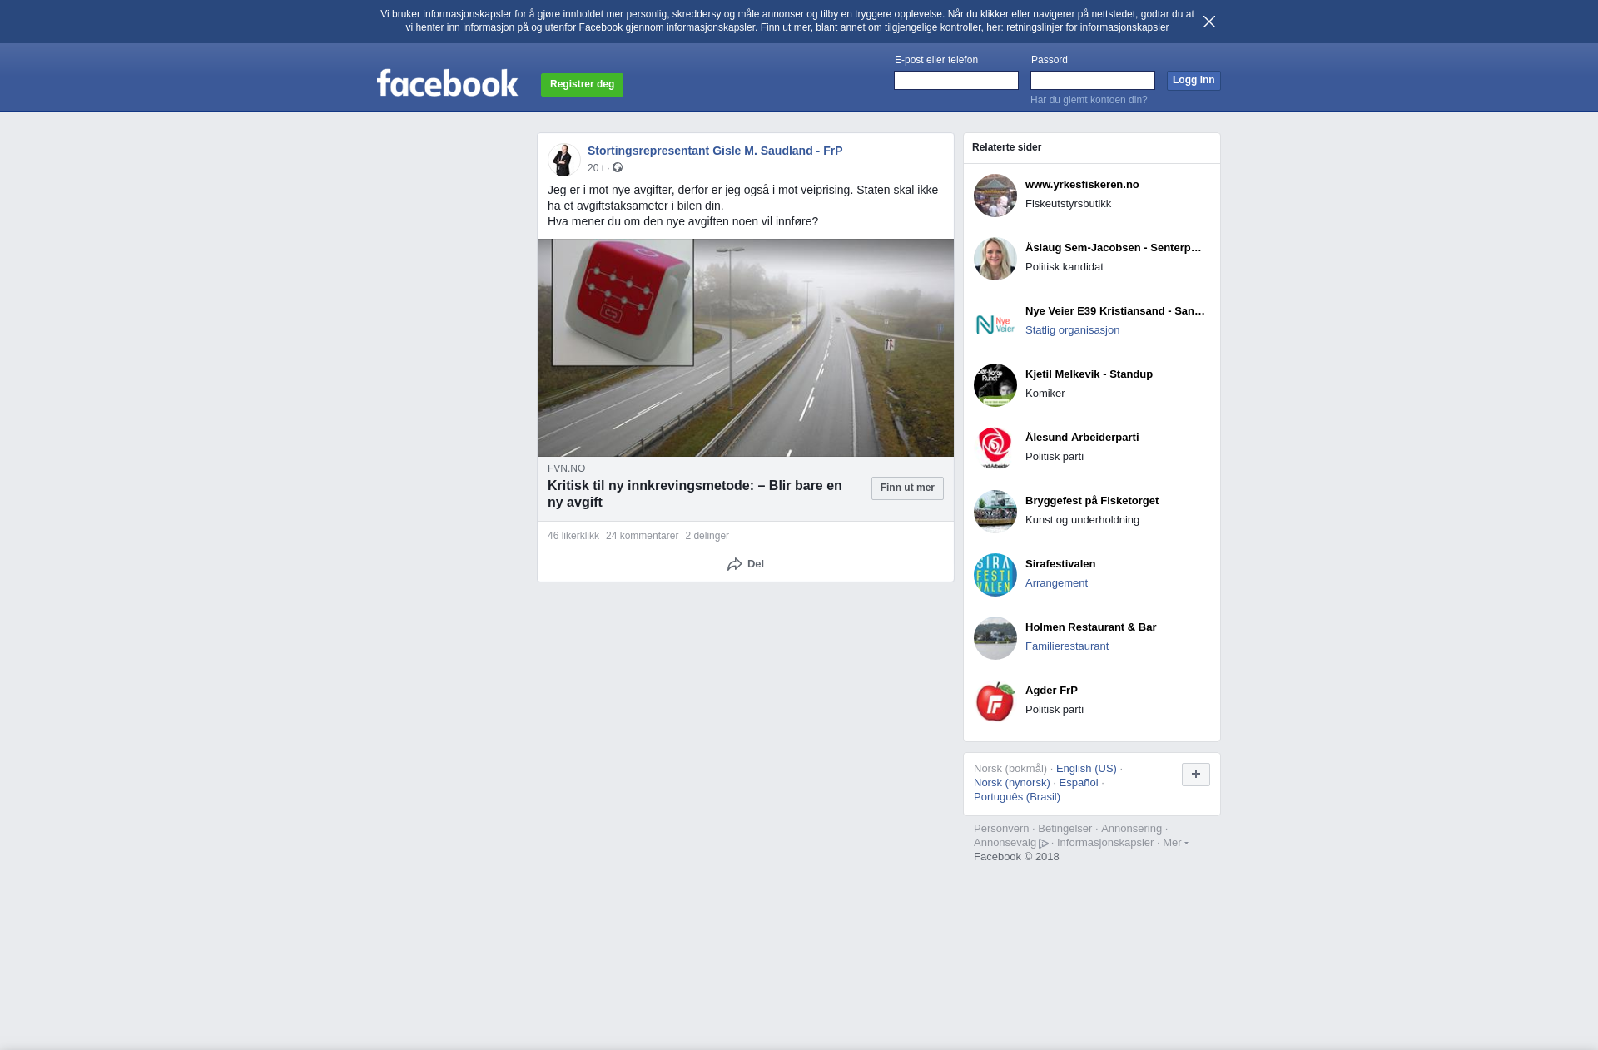Click the public globe privacy icon
The image size is (1598, 1050).
coord(618,168)
